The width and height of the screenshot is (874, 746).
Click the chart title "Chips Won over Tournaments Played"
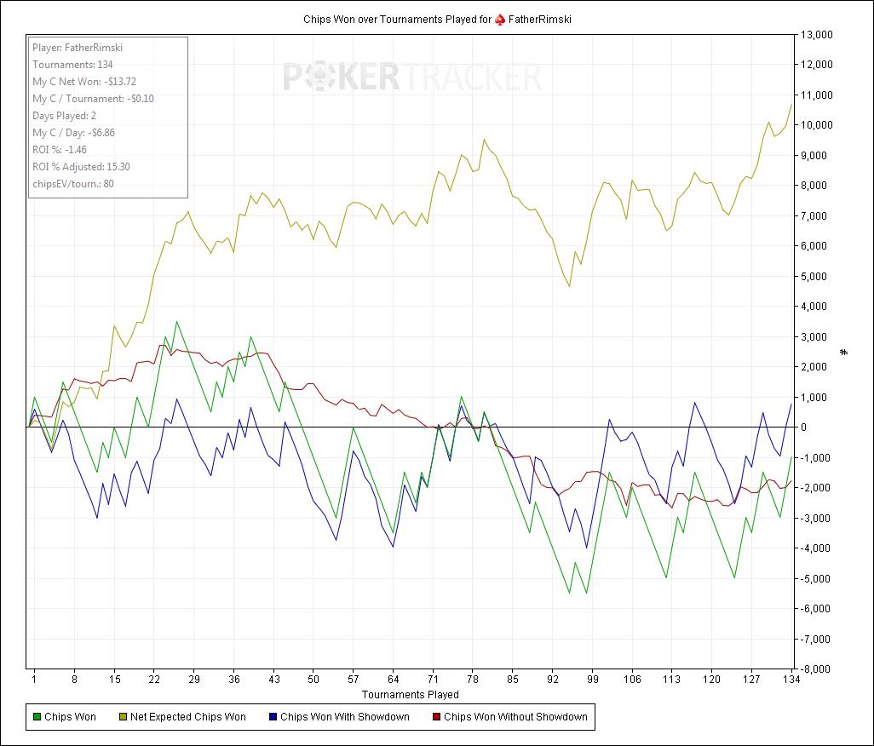[x=396, y=19]
